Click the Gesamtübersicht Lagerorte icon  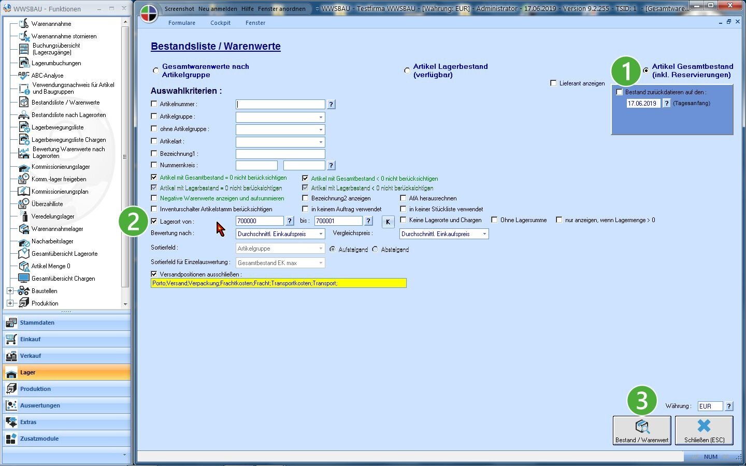24,254
